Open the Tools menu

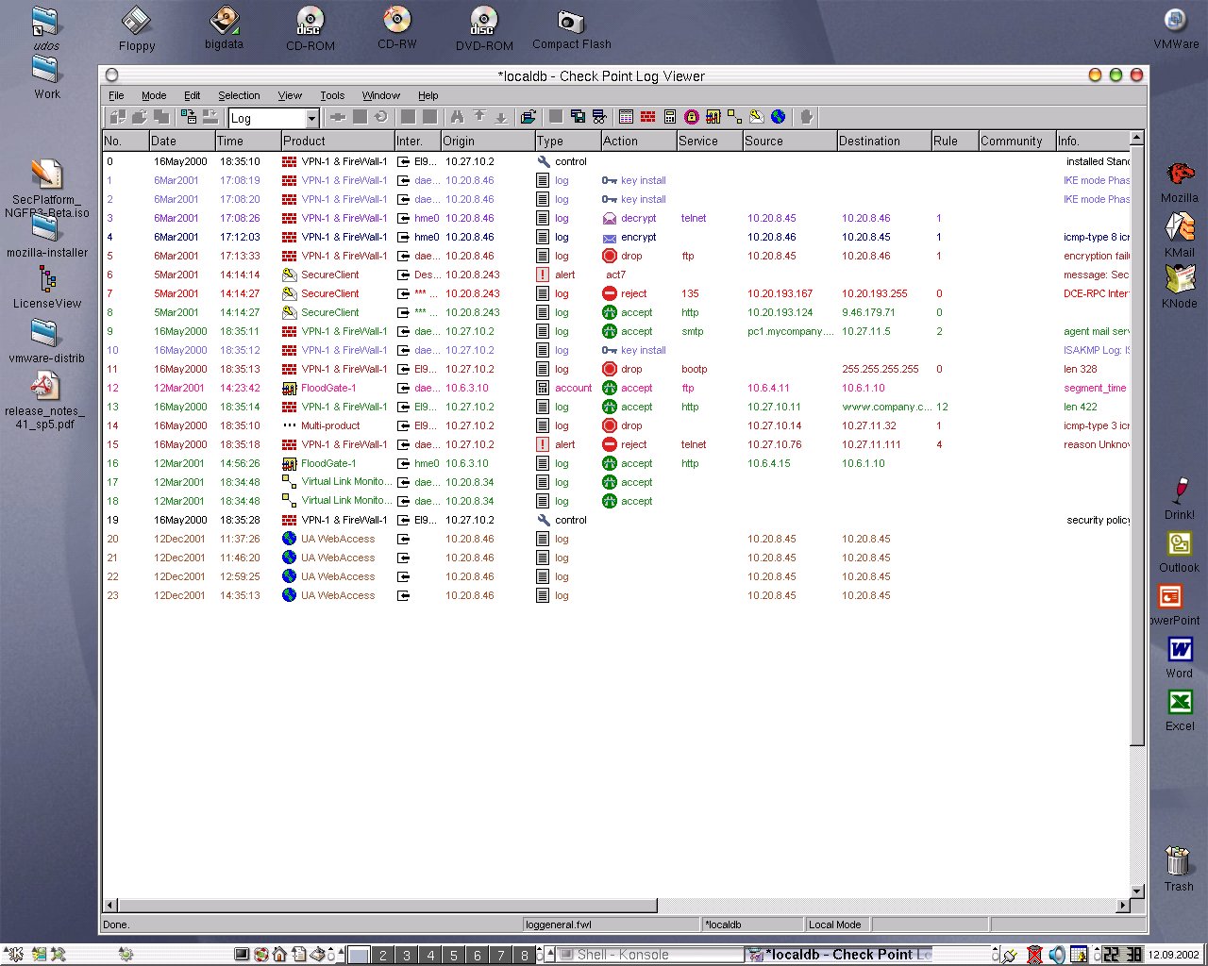[332, 95]
